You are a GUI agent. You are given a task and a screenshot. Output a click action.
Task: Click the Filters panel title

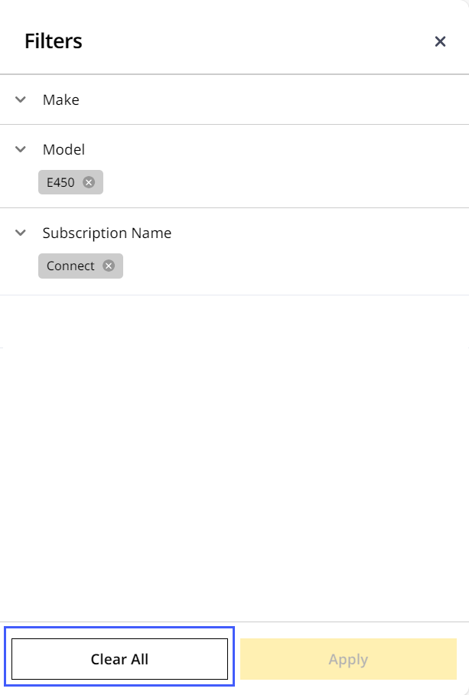[53, 41]
